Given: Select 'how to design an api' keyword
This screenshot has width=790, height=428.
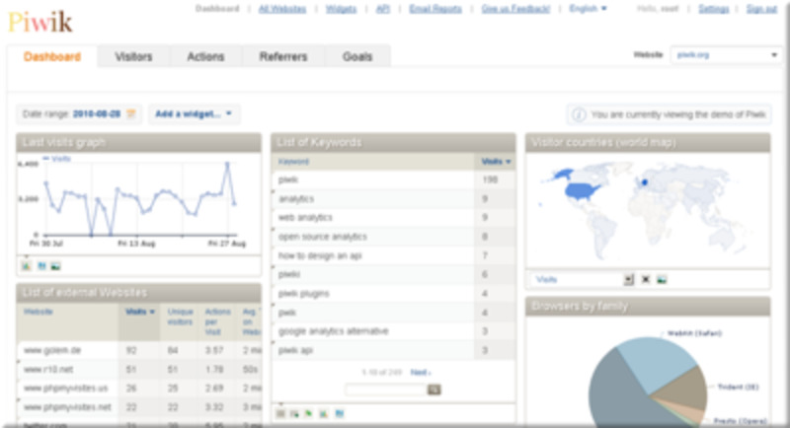Looking at the screenshot, I should [393, 255].
